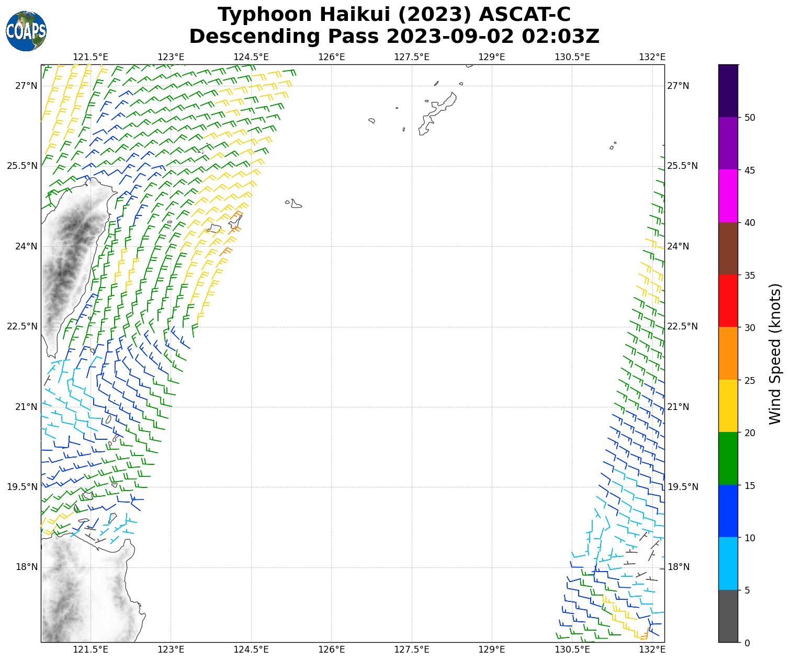This screenshot has width=790, height=661.
Task: Click the 21°N label on right axis
Action: (678, 407)
